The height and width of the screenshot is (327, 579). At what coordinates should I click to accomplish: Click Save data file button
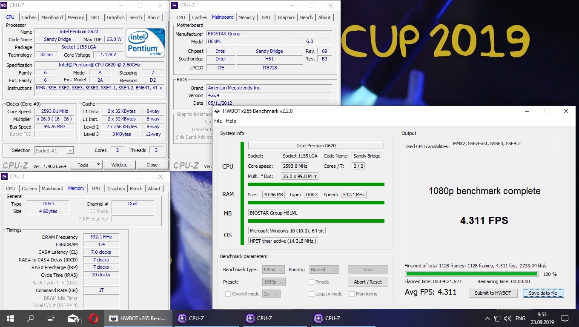[x=543, y=293]
